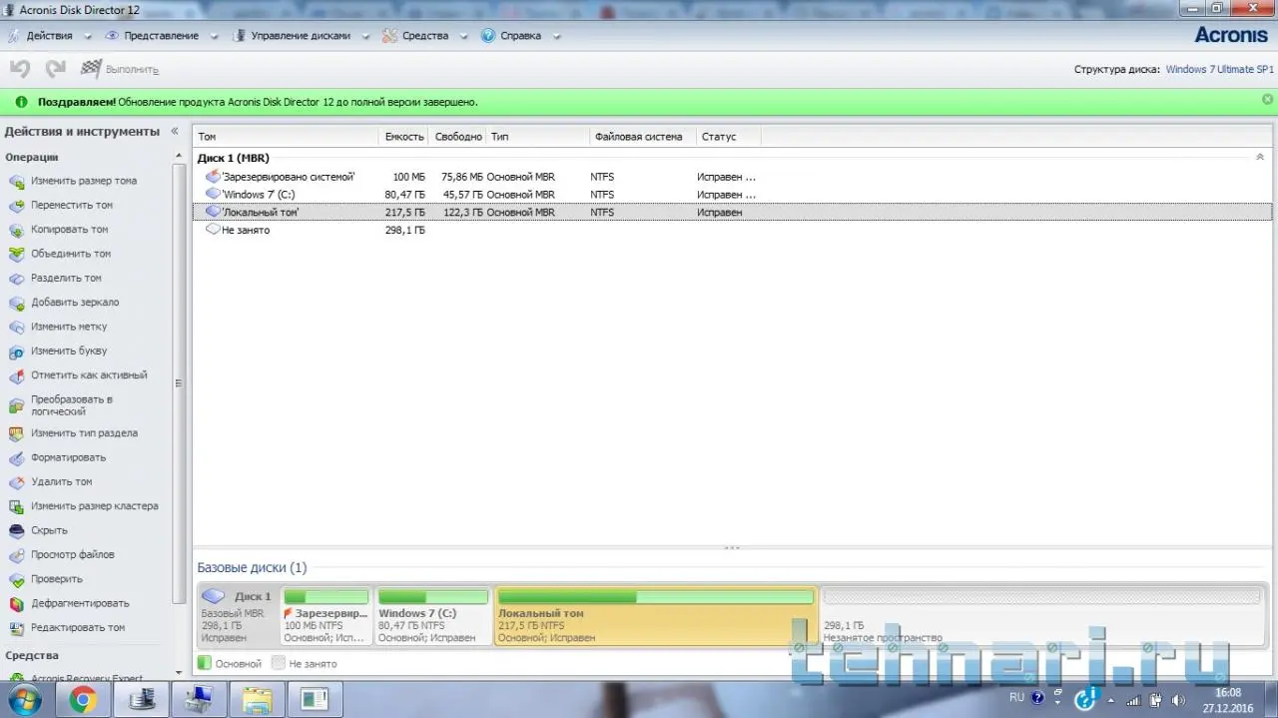Click the Преобразовать в логический icon
1278x718 pixels.
(16, 405)
